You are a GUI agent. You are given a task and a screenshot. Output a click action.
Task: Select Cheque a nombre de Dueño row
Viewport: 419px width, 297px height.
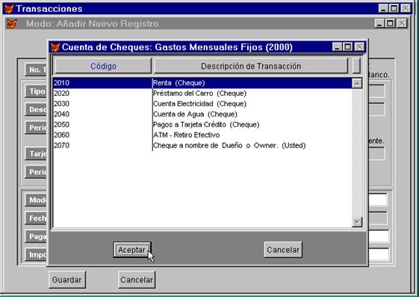pyautogui.click(x=202, y=146)
